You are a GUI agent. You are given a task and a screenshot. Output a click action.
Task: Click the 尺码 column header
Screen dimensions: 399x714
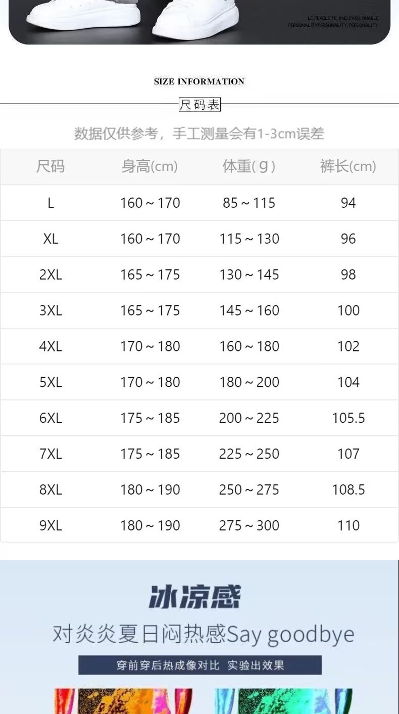tap(51, 166)
